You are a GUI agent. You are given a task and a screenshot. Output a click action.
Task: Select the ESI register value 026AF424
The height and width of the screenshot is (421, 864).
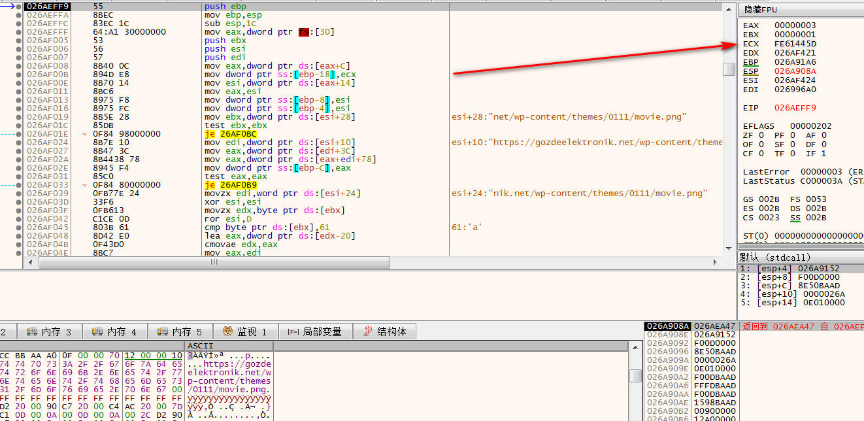[x=795, y=80]
